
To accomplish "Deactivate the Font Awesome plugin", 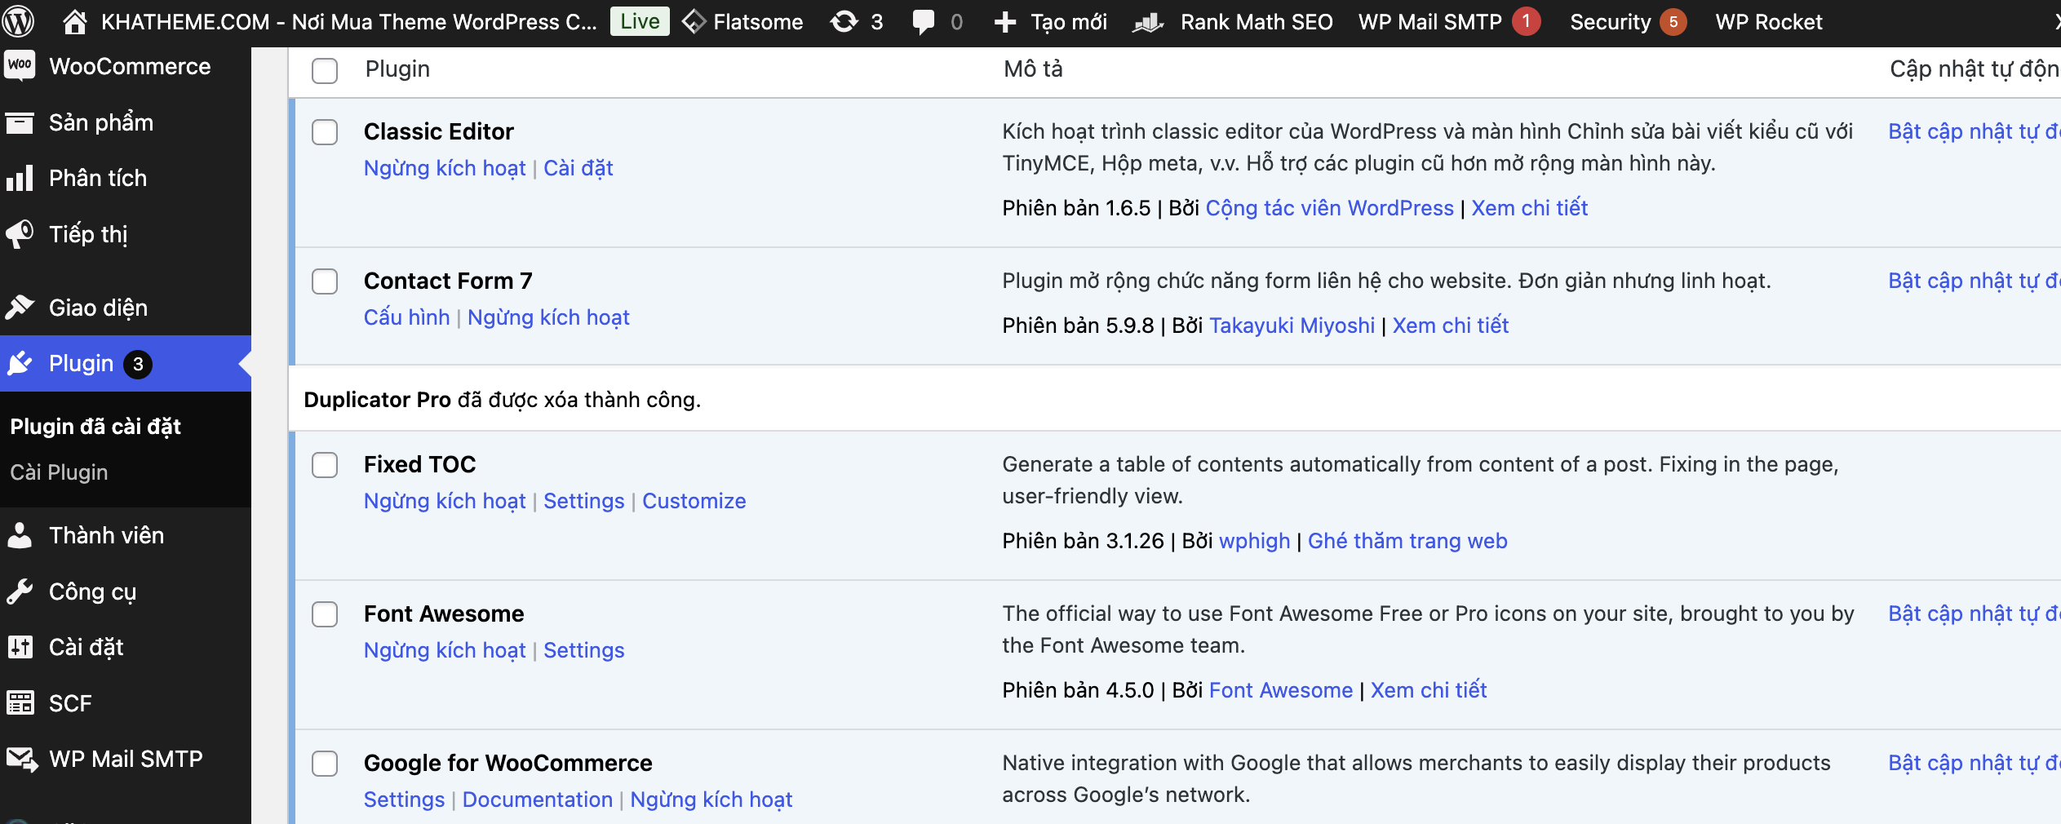I will tap(445, 650).
